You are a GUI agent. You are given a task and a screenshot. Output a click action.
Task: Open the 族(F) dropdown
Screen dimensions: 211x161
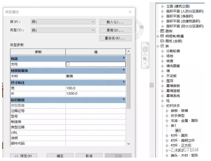point(63,22)
